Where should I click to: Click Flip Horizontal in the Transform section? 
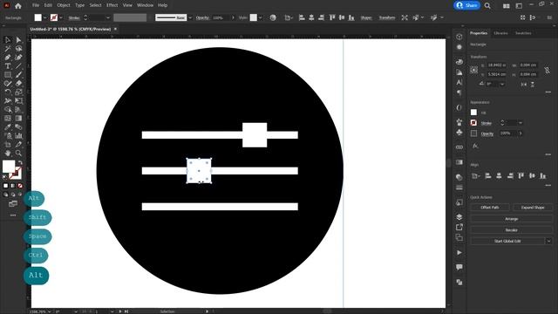tap(524, 85)
